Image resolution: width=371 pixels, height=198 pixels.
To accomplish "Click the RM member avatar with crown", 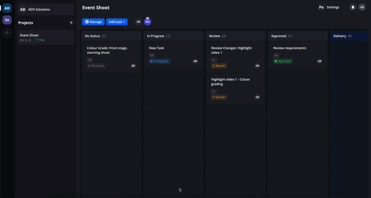I will (147, 22).
